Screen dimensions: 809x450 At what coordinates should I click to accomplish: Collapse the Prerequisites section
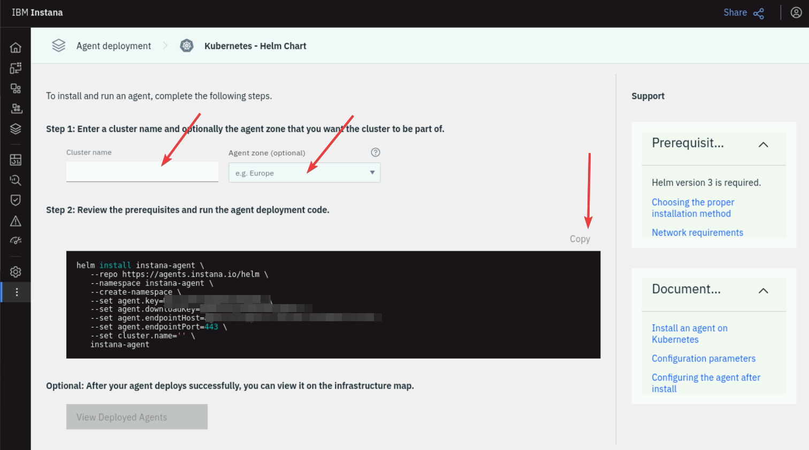click(x=763, y=144)
